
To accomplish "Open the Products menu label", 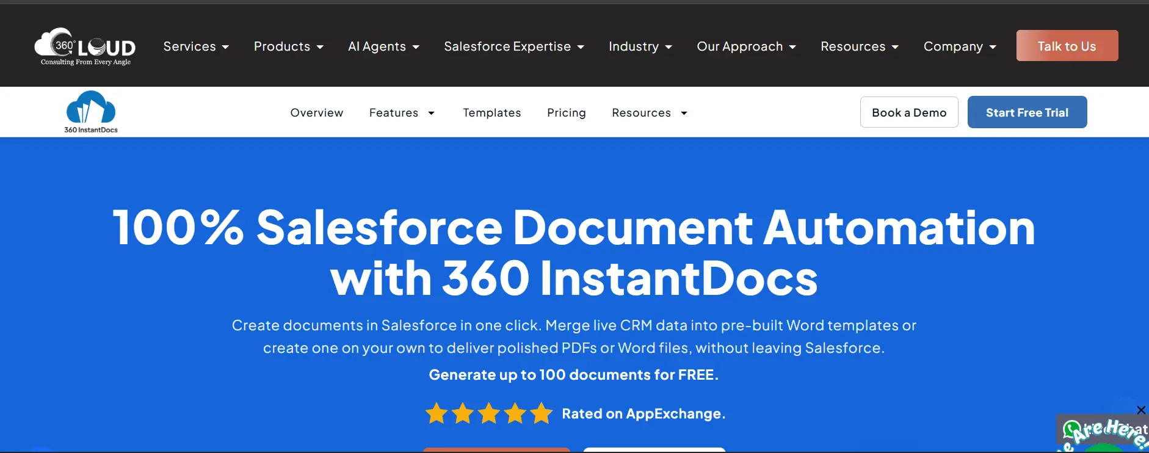I will click(282, 46).
